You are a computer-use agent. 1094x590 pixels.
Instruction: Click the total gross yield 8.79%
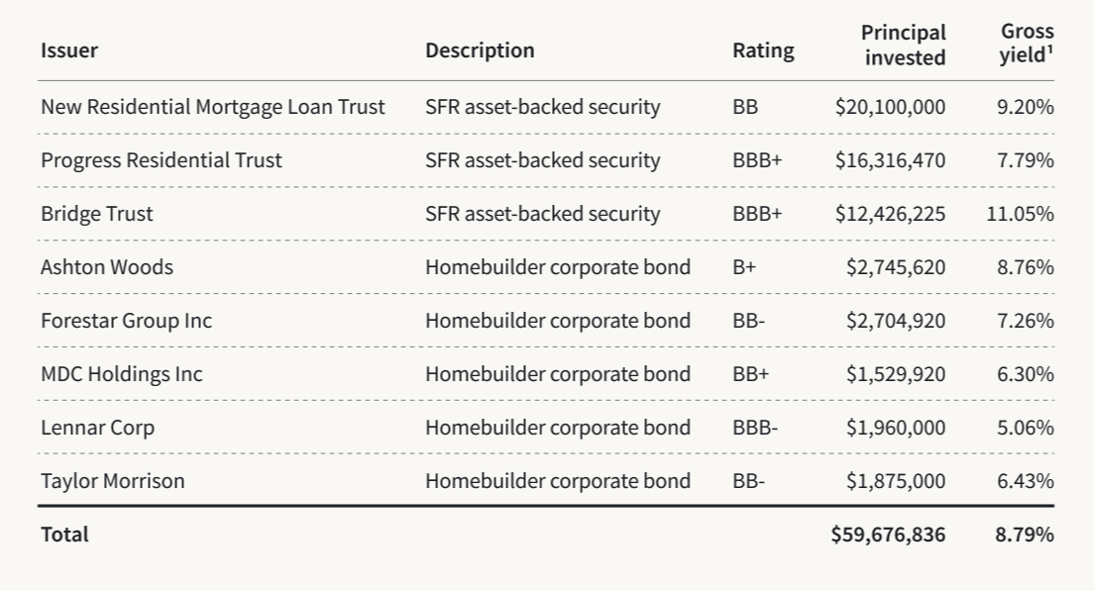click(x=1024, y=535)
